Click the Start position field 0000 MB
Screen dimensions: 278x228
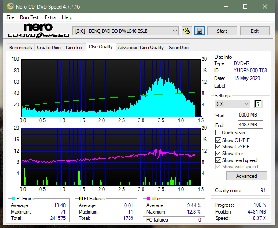[x=250, y=115]
